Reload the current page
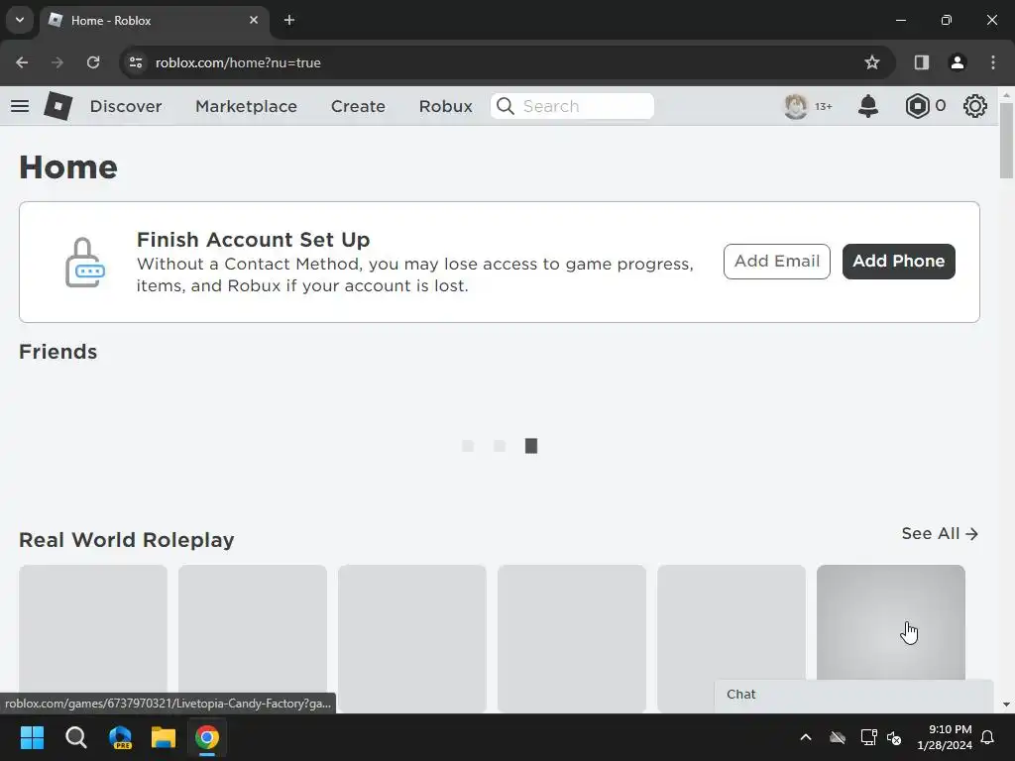Image resolution: width=1015 pixels, height=761 pixels. click(93, 62)
